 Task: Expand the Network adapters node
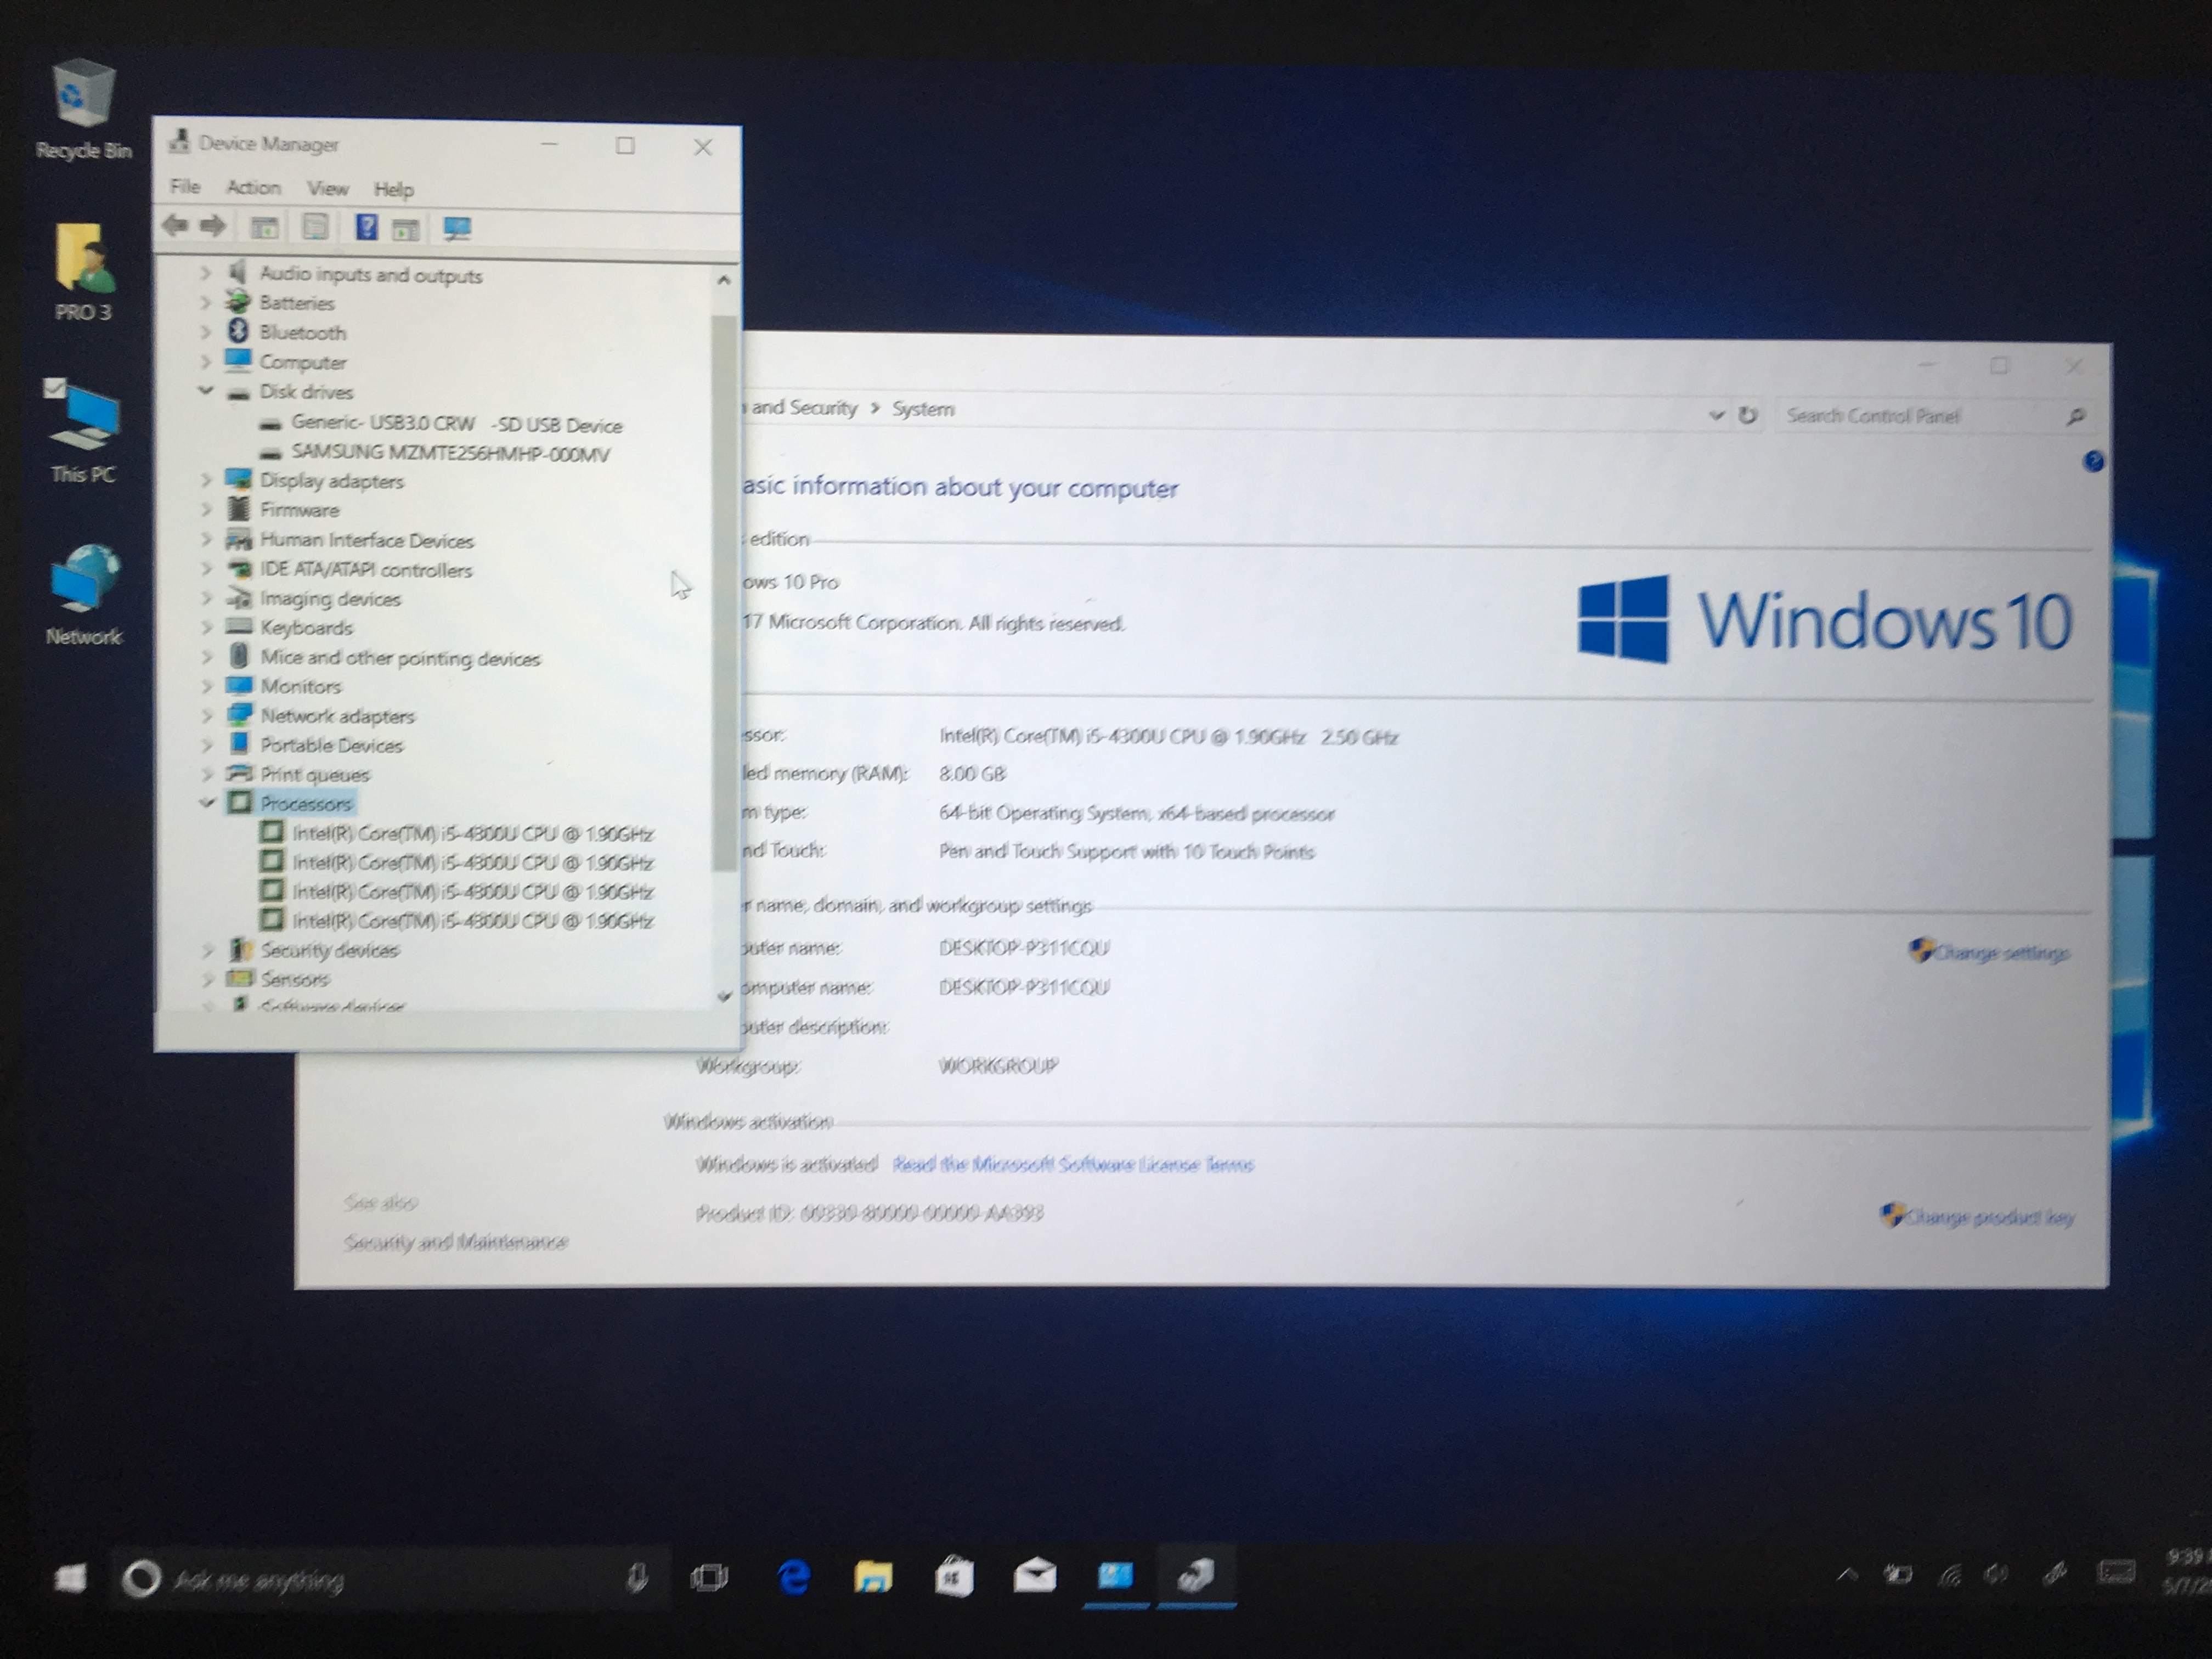207,715
